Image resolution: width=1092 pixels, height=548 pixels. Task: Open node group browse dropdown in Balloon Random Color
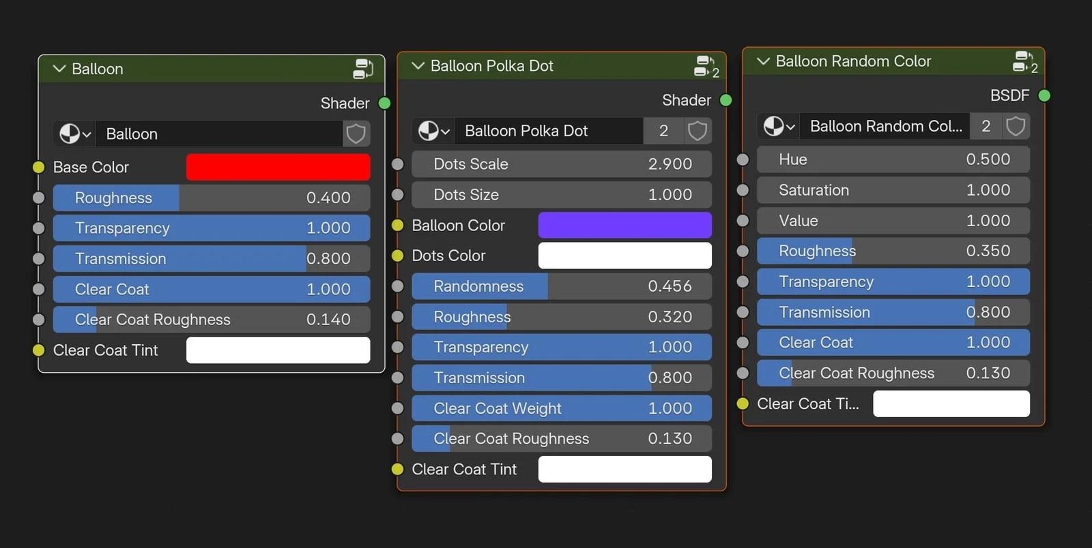coord(779,126)
